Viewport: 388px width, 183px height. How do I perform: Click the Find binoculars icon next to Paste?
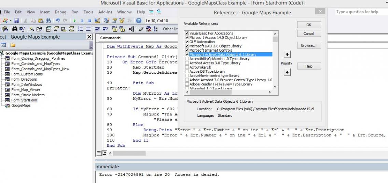click(48, 21)
